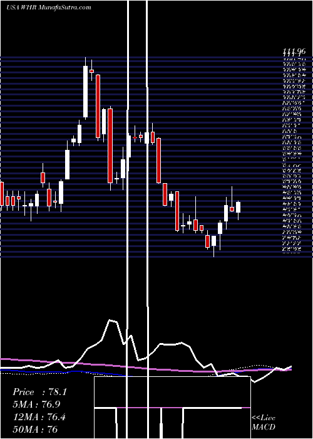
Task: Click the '<<Live MACD' label
Action: tap(264, 423)
